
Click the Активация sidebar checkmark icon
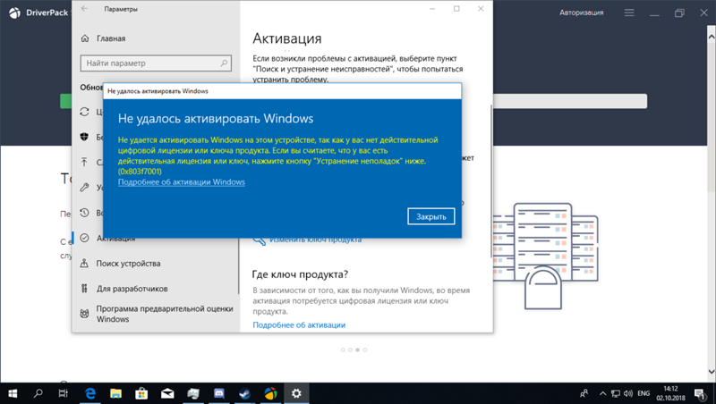[x=84, y=238]
